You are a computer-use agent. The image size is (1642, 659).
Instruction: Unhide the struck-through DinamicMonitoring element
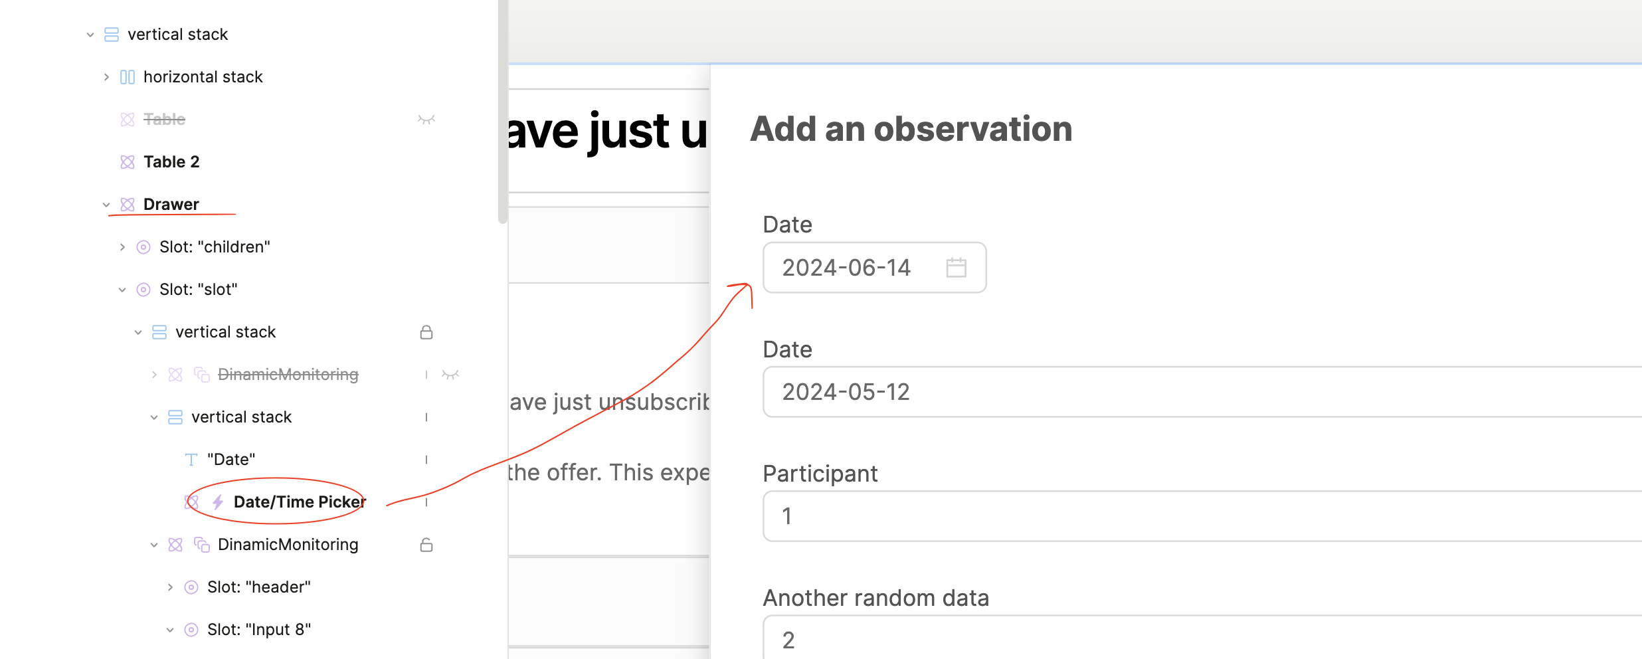tap(450, 375)
